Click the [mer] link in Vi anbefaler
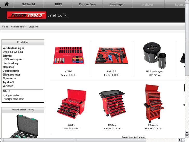Screen dimensions: 189x142 pyautogui.click(x=31, y=110)
